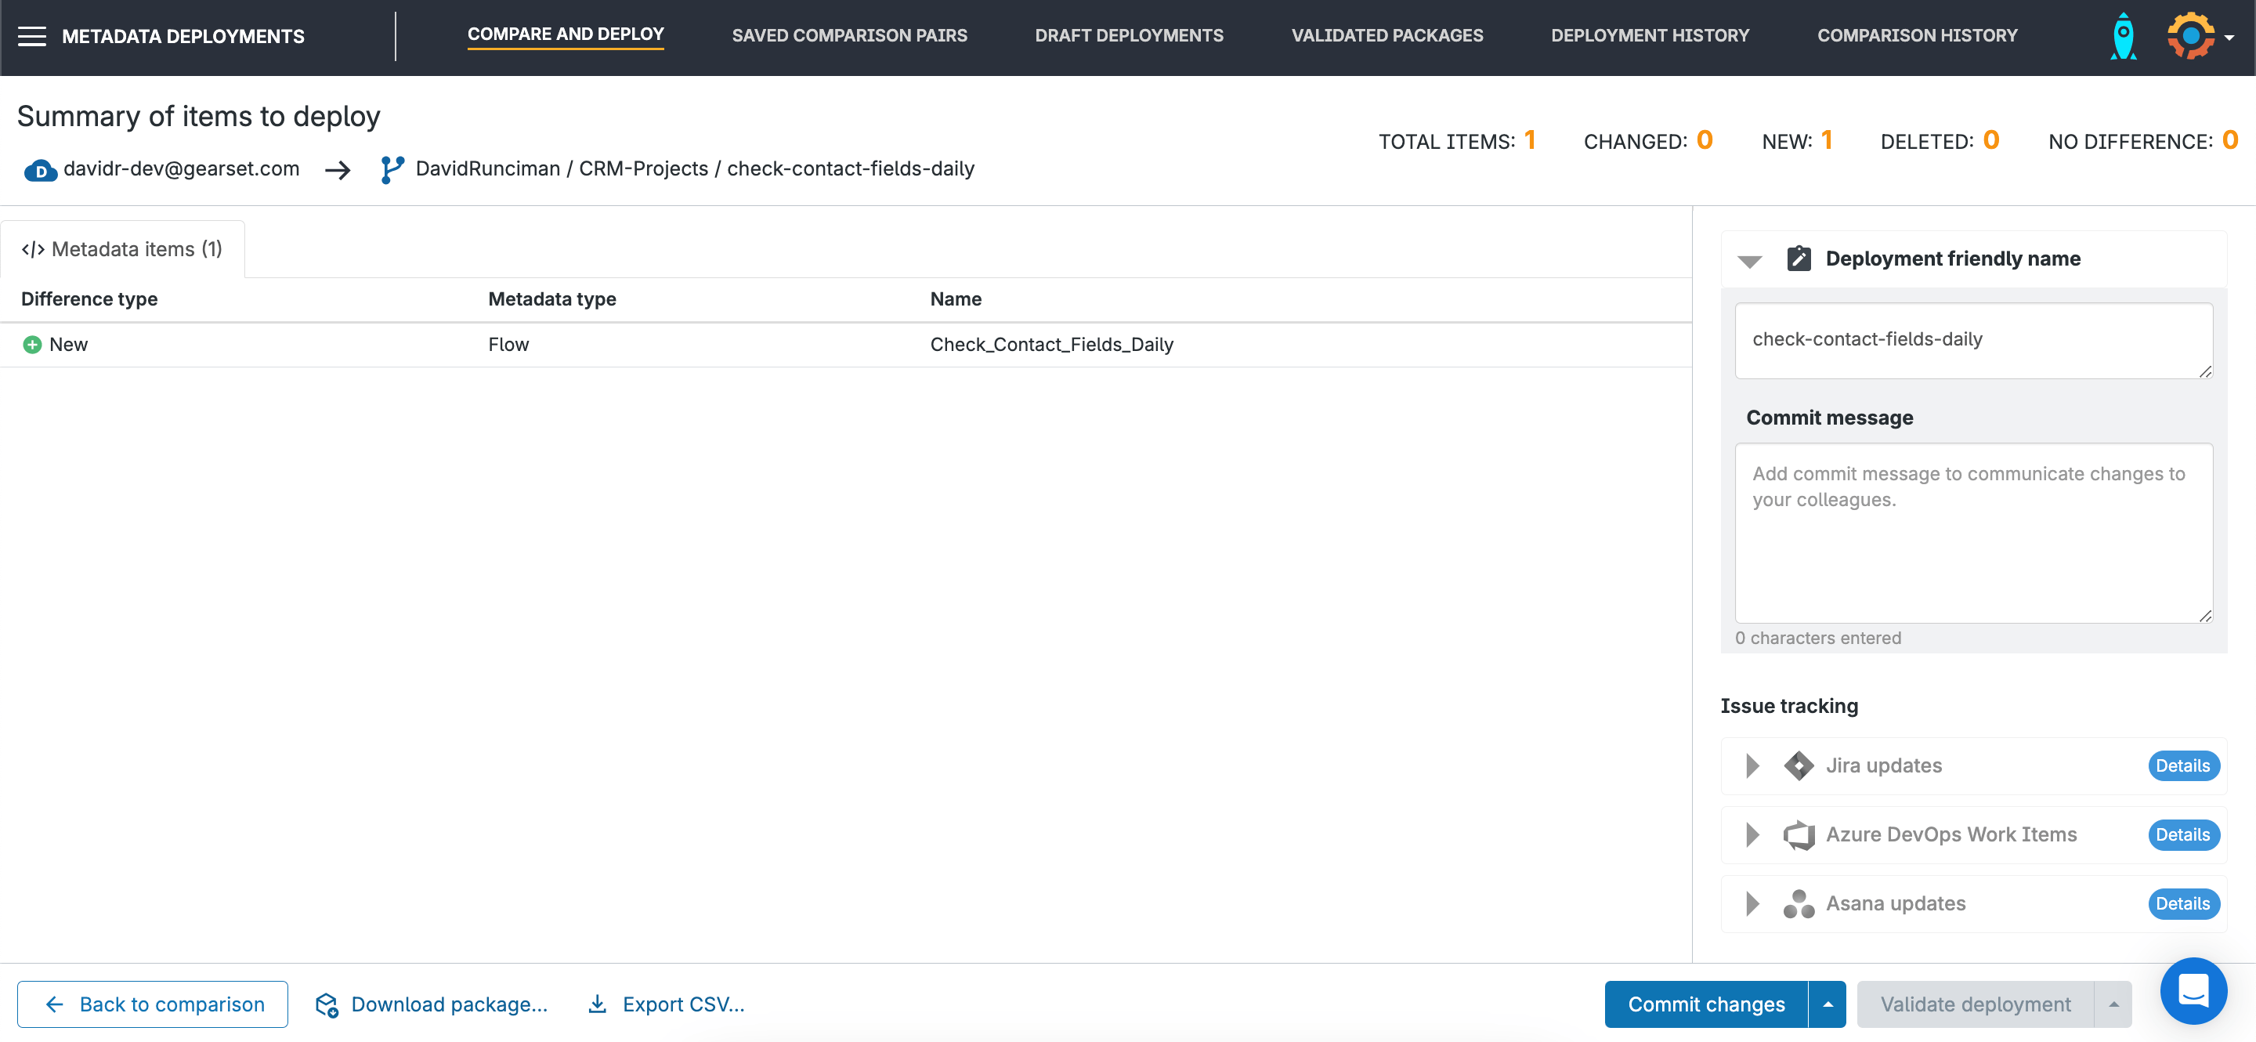Click the Salesforce org cloud icon
Screen dimensions: 2256x1042
click(x=40, y=170)
